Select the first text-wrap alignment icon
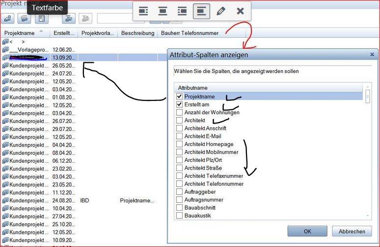The width and height of the screenshot is (380, 247). [x=143, y=11]
